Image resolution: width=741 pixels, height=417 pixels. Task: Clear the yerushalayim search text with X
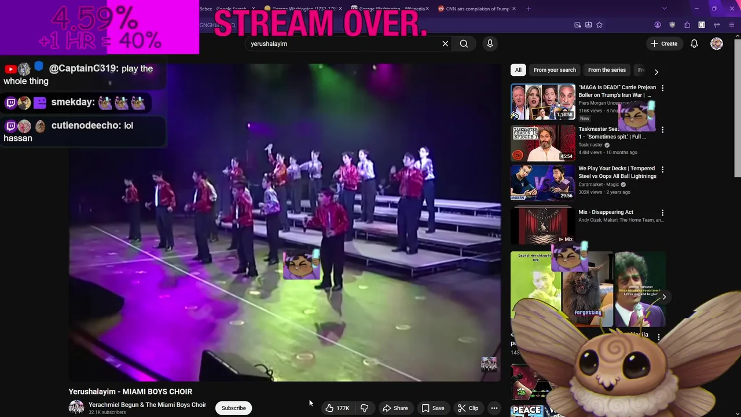coord(445,43)
